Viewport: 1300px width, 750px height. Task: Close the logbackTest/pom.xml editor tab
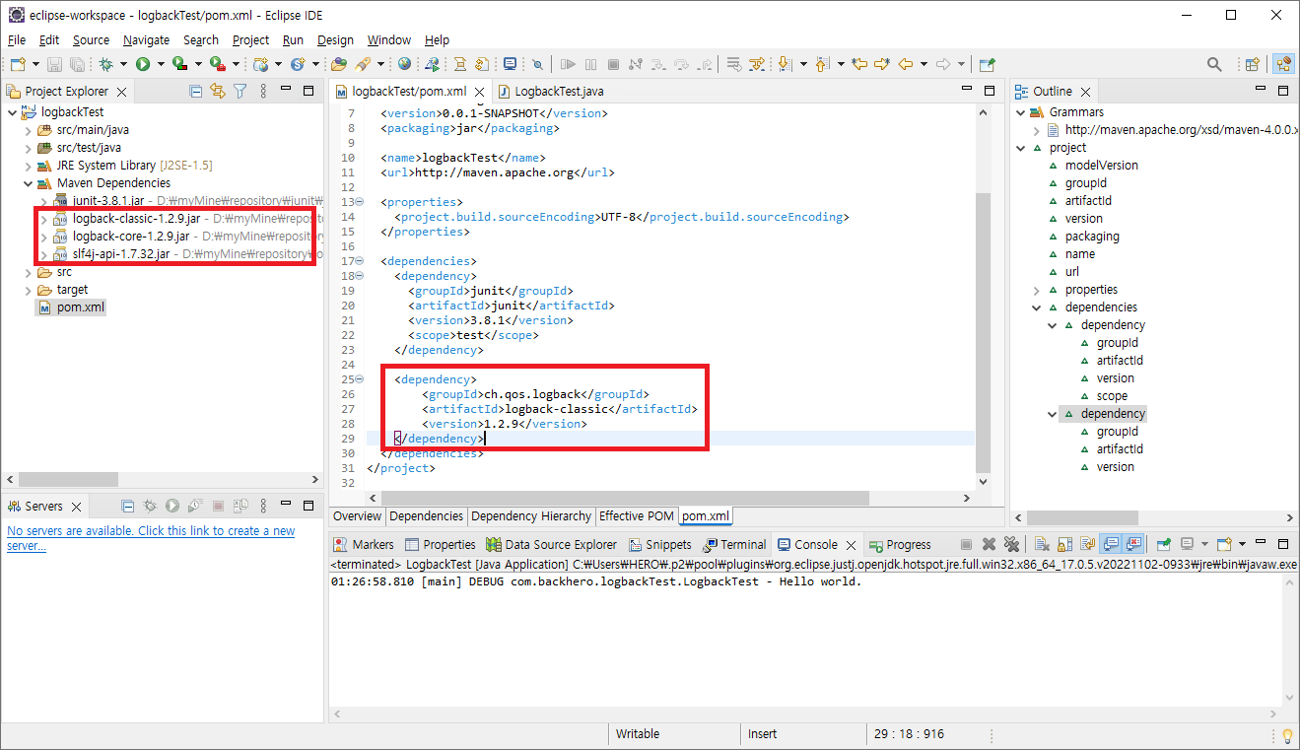click(x=479, y=92)
